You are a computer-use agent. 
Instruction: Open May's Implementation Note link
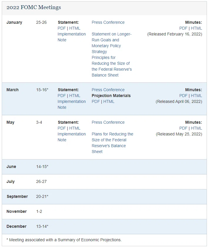[71, 137]
